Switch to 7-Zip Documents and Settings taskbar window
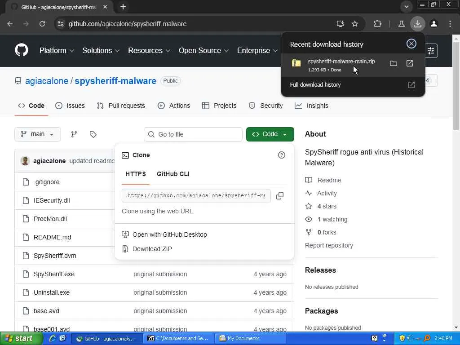The width and height of the screenshot is (460, 345). pos(179,339)
